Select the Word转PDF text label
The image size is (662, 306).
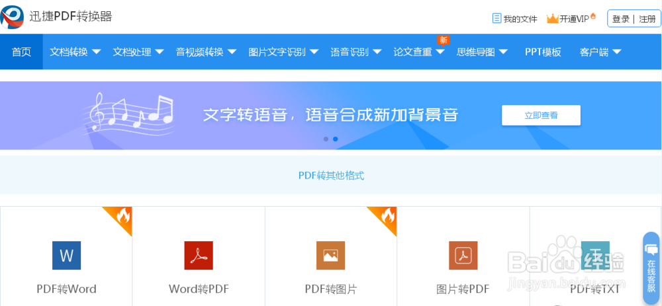pos(199,289)
